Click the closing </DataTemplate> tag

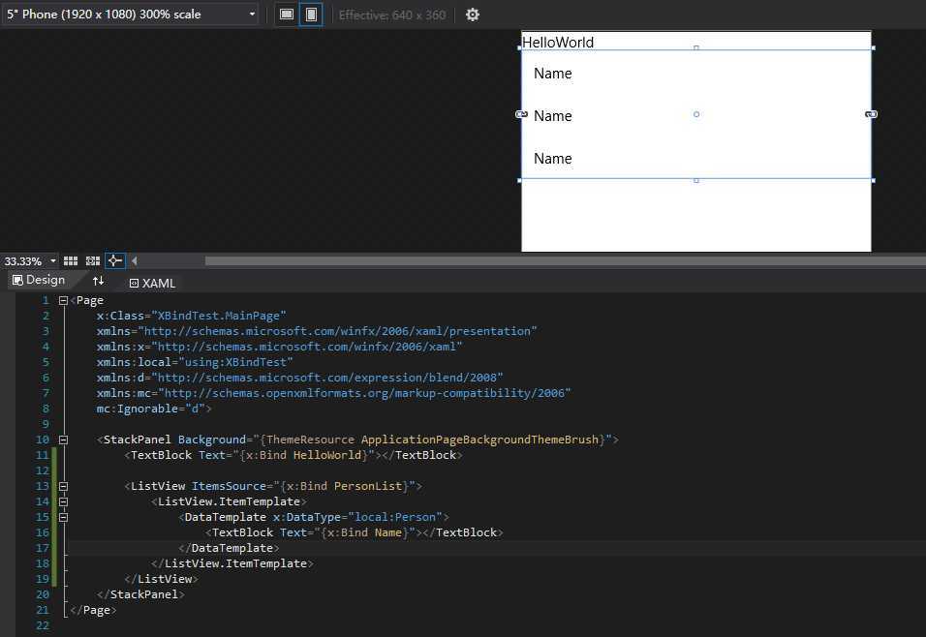tap(229, 548)
